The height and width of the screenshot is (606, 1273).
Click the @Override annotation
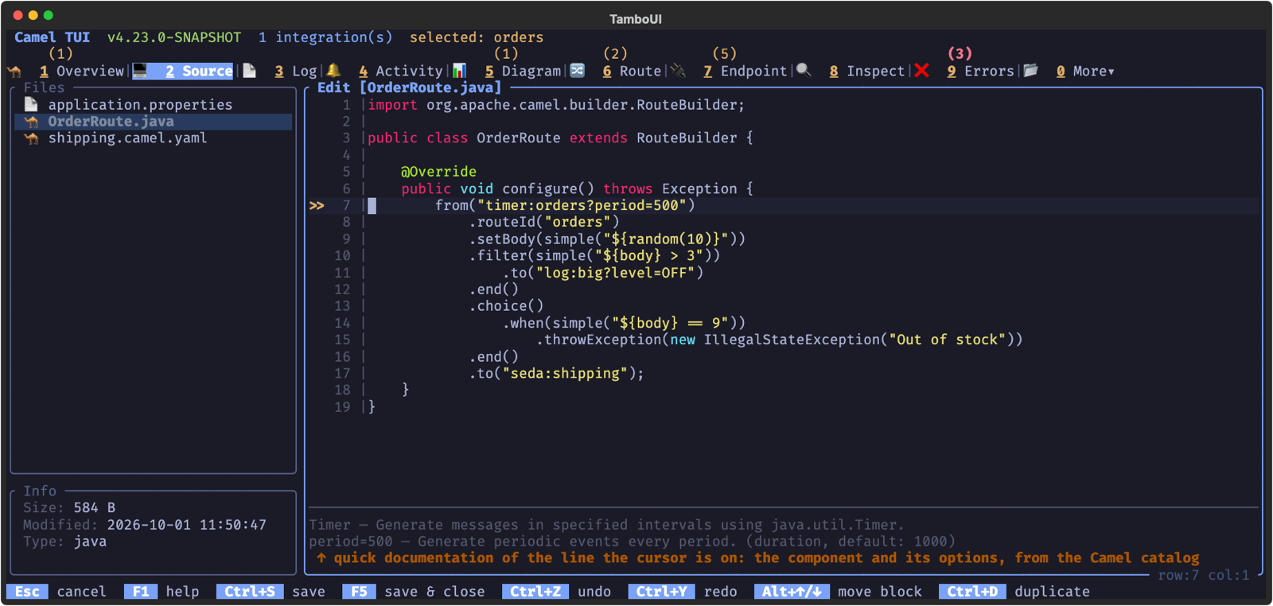[438, 172]
